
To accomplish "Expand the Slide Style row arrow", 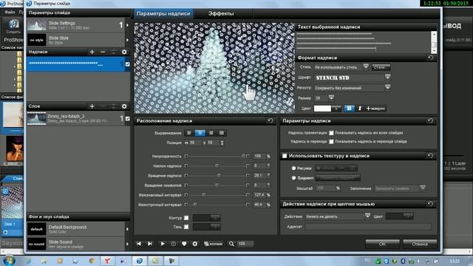I will (127, 40).
